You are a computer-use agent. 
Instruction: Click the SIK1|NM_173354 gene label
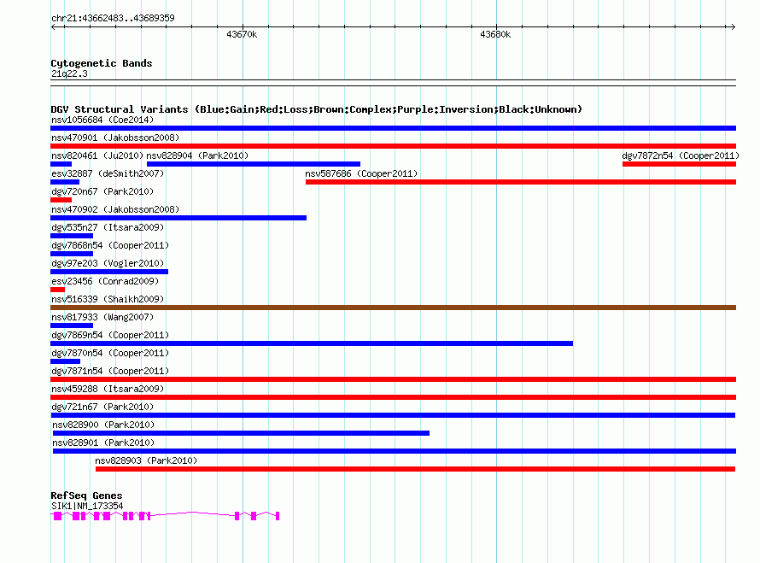point(87,506)
